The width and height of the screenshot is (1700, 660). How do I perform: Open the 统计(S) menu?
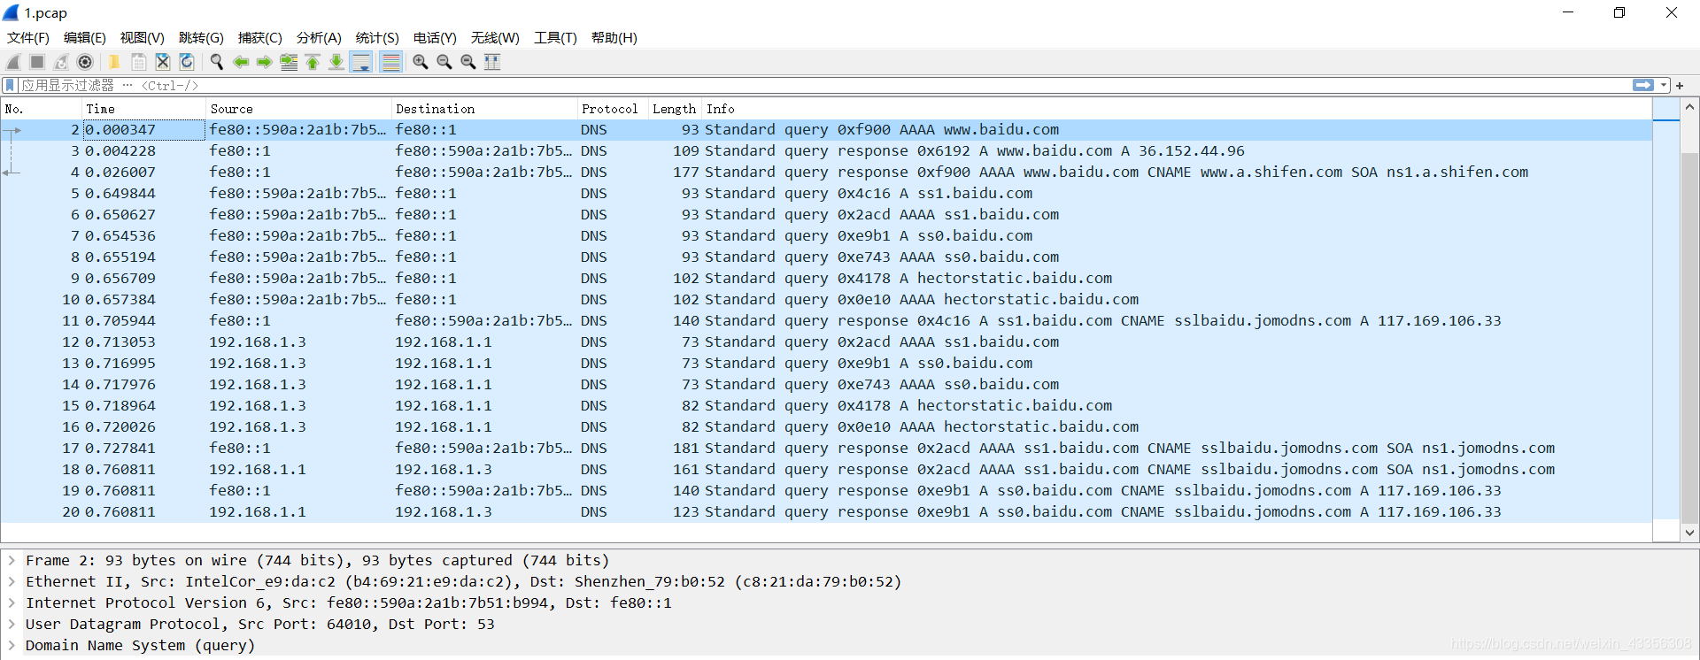377,37
